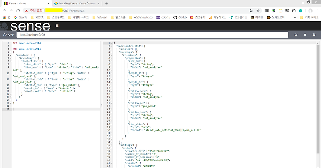Show more bookmarks with the double-chevron
Viewport: 321px width, 168px height.
pos(295,17)
